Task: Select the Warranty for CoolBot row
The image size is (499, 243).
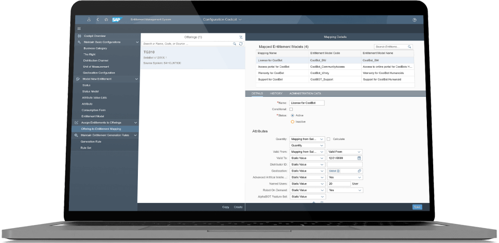Action: [x=335, y=73]
